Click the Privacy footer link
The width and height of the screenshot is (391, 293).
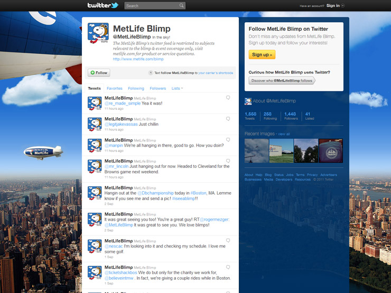click(312, 175)
